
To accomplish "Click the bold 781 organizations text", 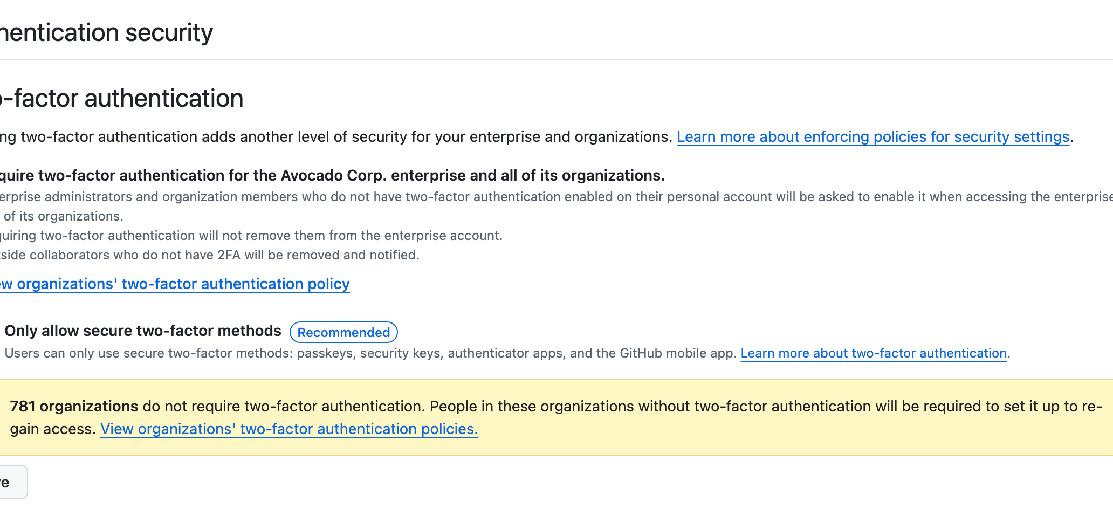I will (74, 407).
